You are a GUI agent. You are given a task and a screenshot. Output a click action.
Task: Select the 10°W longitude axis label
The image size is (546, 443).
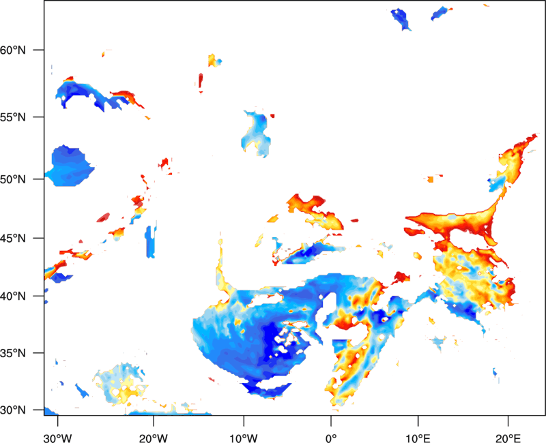244,438
